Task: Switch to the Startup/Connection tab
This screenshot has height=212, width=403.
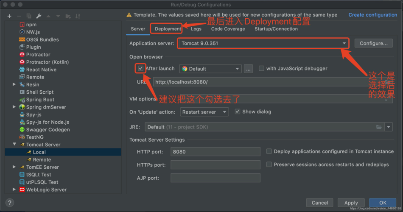Action: coord(276,29)
